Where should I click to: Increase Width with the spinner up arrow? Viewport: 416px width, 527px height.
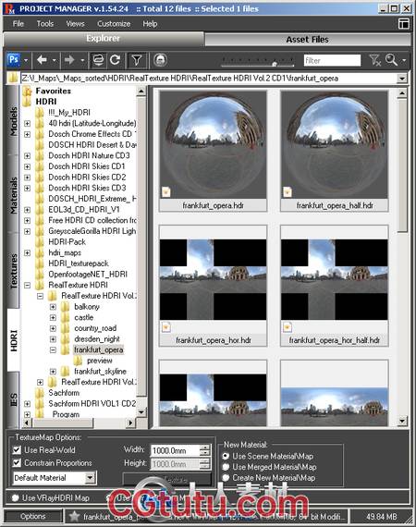click(204, 447)
